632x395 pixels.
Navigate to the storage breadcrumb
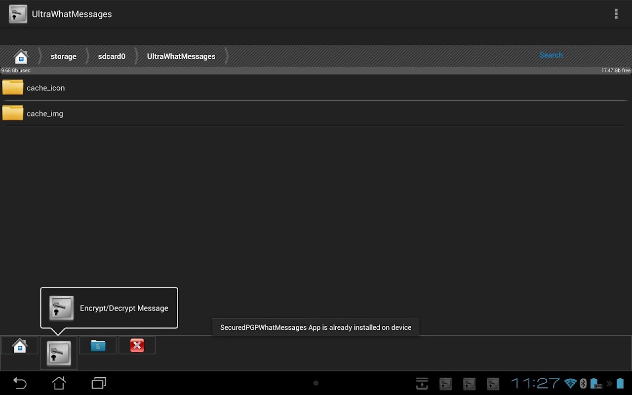63,56
